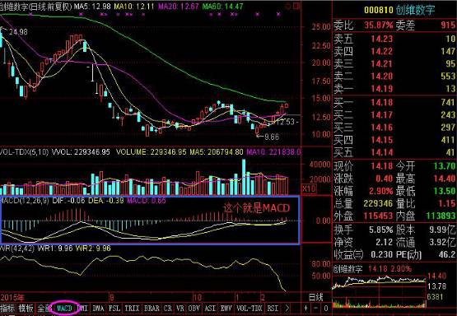Select the 全部 indicator category
The image size is (457, 316).
pos(44,308)
